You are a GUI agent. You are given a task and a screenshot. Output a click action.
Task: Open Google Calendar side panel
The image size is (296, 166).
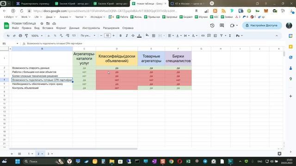click(291, 36)
